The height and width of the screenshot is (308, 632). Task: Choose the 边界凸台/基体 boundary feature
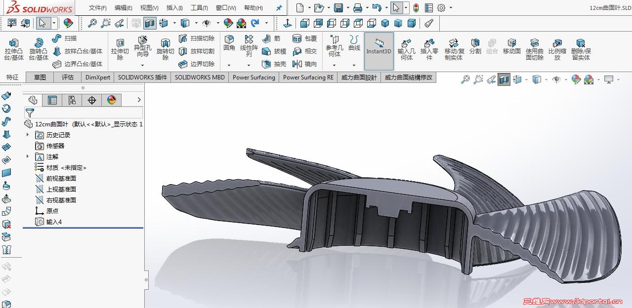pyautogui.click(x=77, y=64)
